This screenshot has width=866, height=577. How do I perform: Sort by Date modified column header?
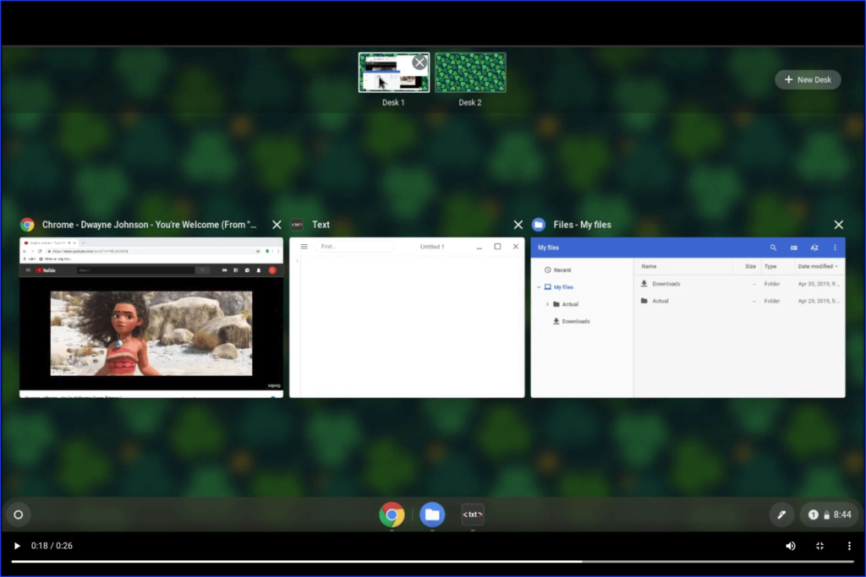click(x=818, y=266)
